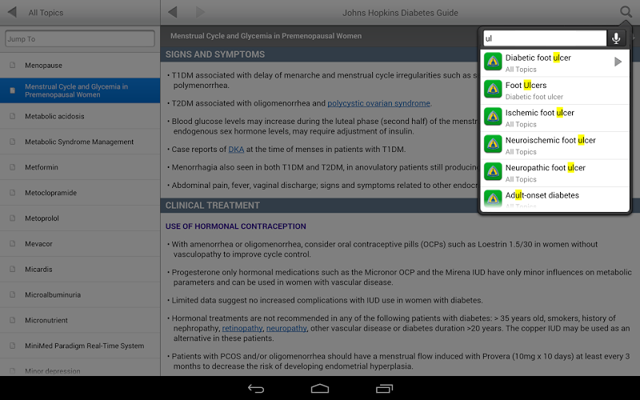This screenshot has height=400, width=640.
Task: Open the Metoprolol topic
Action: coord(80,218)
